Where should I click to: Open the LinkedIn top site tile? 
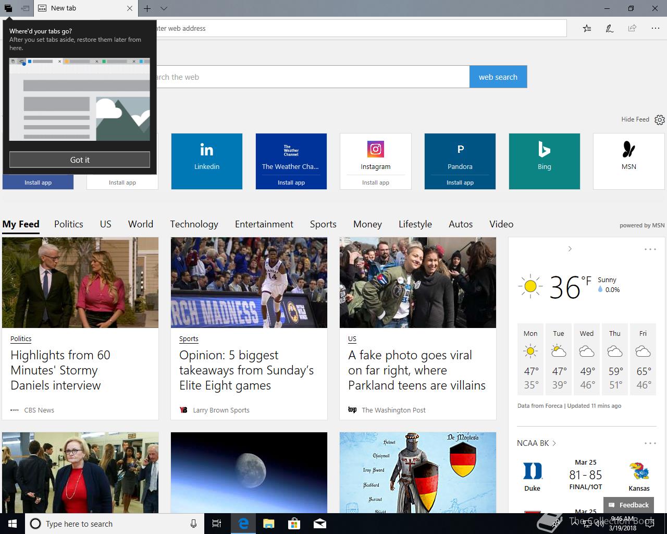point(207,161)
